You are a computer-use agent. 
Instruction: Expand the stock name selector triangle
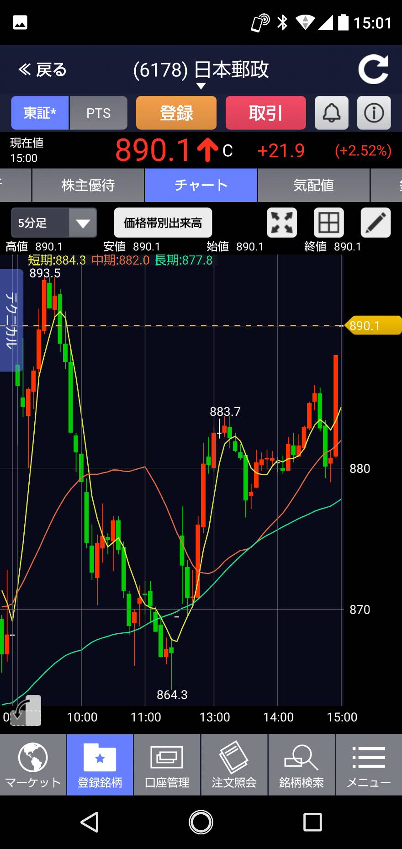[201, 86]
